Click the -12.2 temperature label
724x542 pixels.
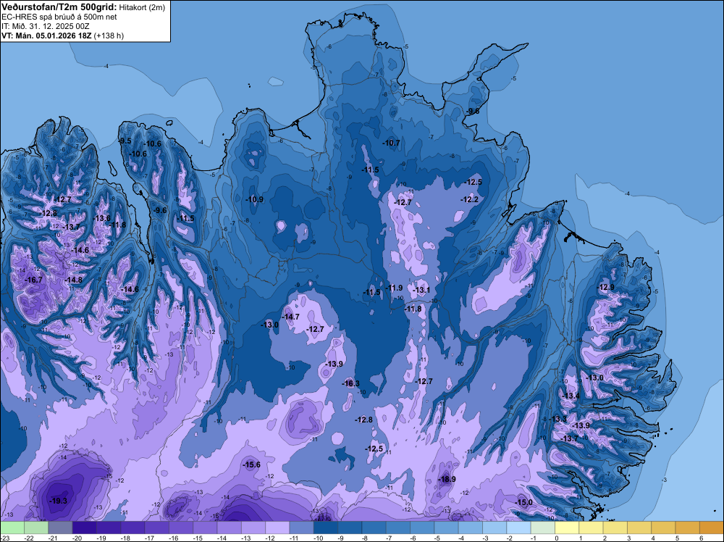470,199
